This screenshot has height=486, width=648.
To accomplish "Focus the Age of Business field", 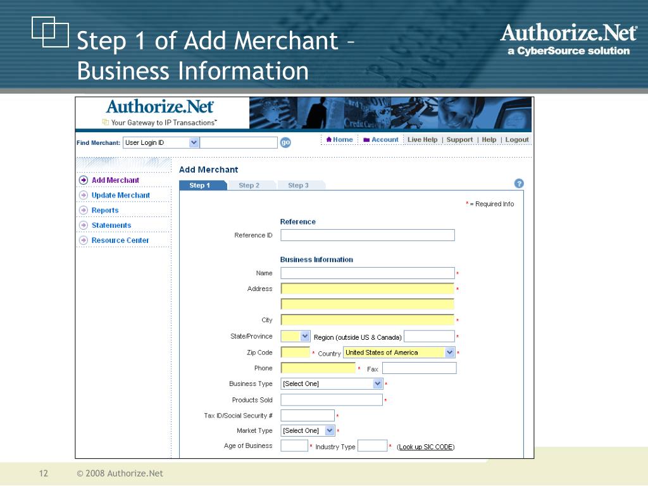I will (294, 446).
